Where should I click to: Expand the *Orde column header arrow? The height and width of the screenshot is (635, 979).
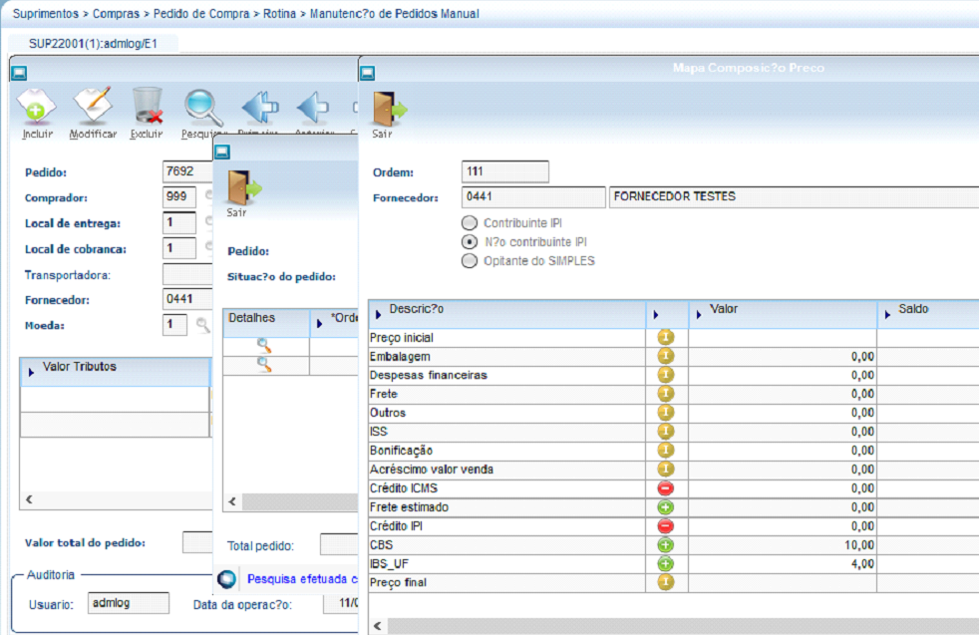(x=320, y=323)
